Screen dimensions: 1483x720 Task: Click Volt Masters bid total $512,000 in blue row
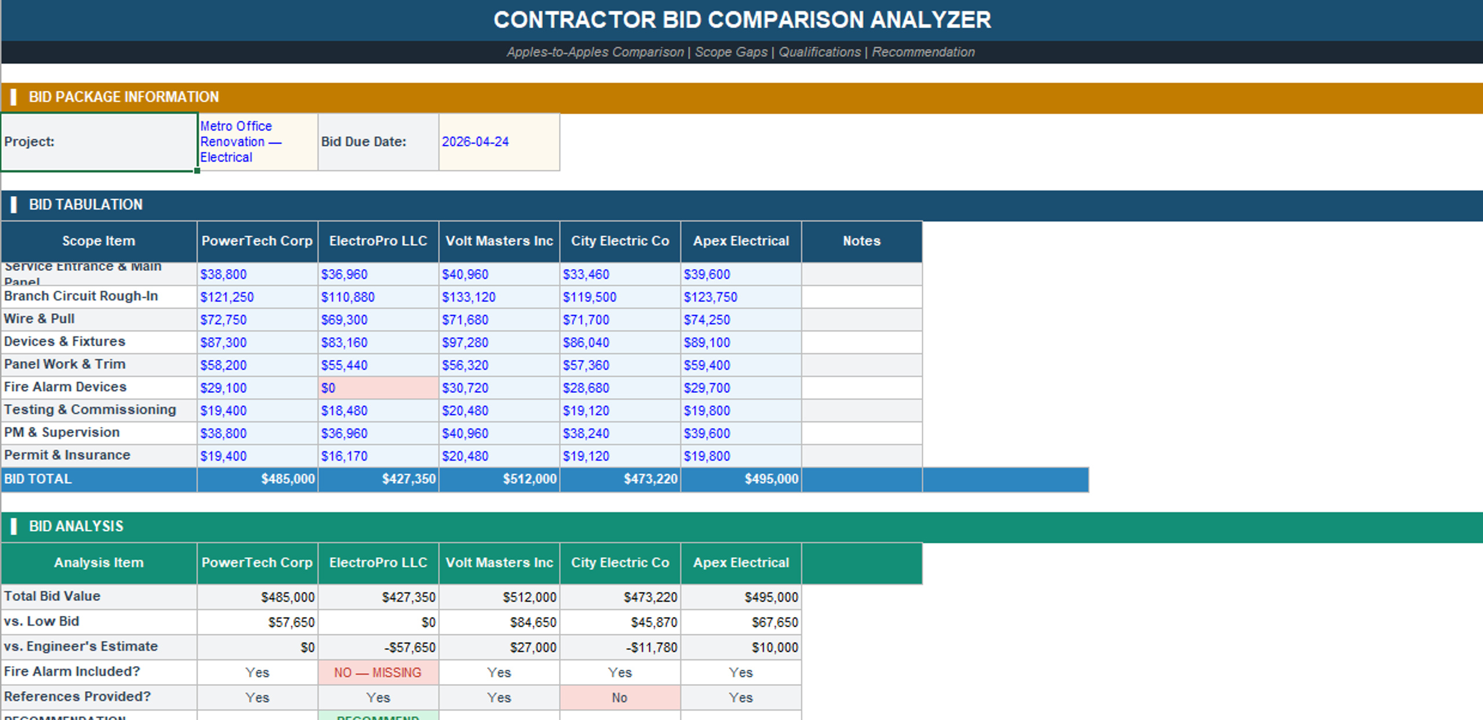pyautogui.click(x=499, y=479)
